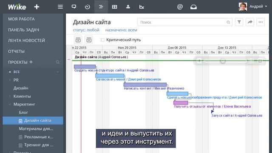Collapse the Маркетинг folder arrow
This screenshot has width=272, height=153.
(10, 104)
